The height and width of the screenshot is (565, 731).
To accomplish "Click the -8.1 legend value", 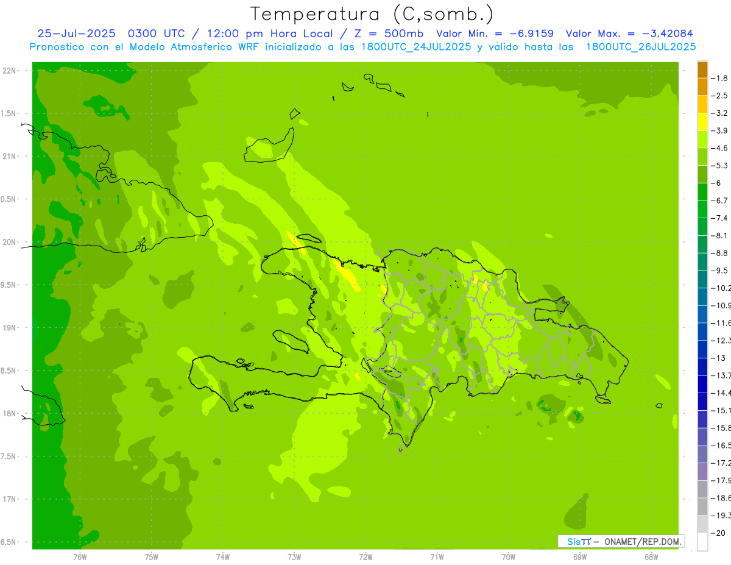I will coord(719,236).
